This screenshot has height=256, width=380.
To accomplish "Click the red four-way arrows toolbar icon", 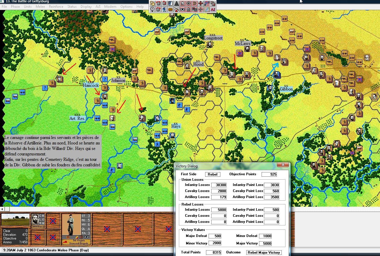I will tap(201, 3).
